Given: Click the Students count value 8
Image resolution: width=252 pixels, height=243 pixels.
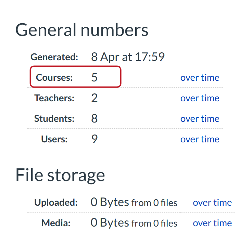Looking at the screenshot, I should (x=94, y=119).
